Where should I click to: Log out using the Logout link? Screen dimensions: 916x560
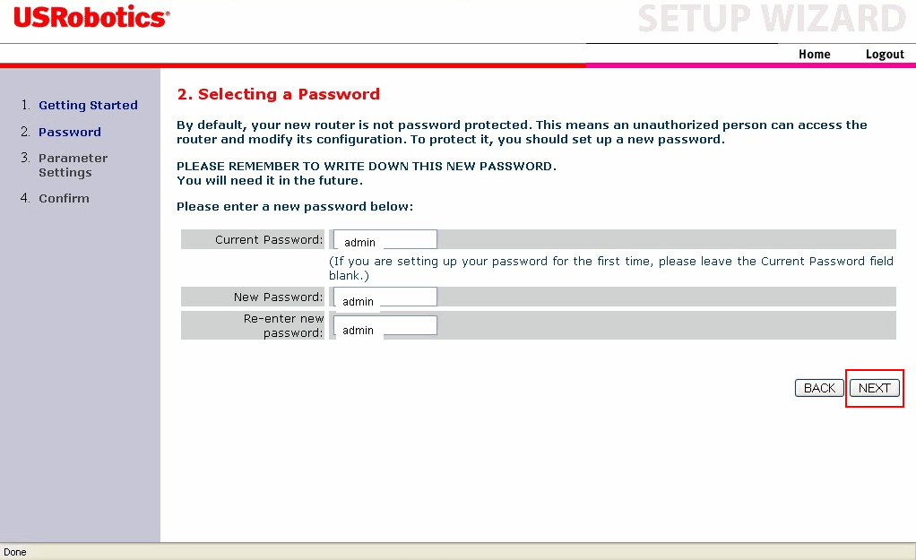coord(885,54)
